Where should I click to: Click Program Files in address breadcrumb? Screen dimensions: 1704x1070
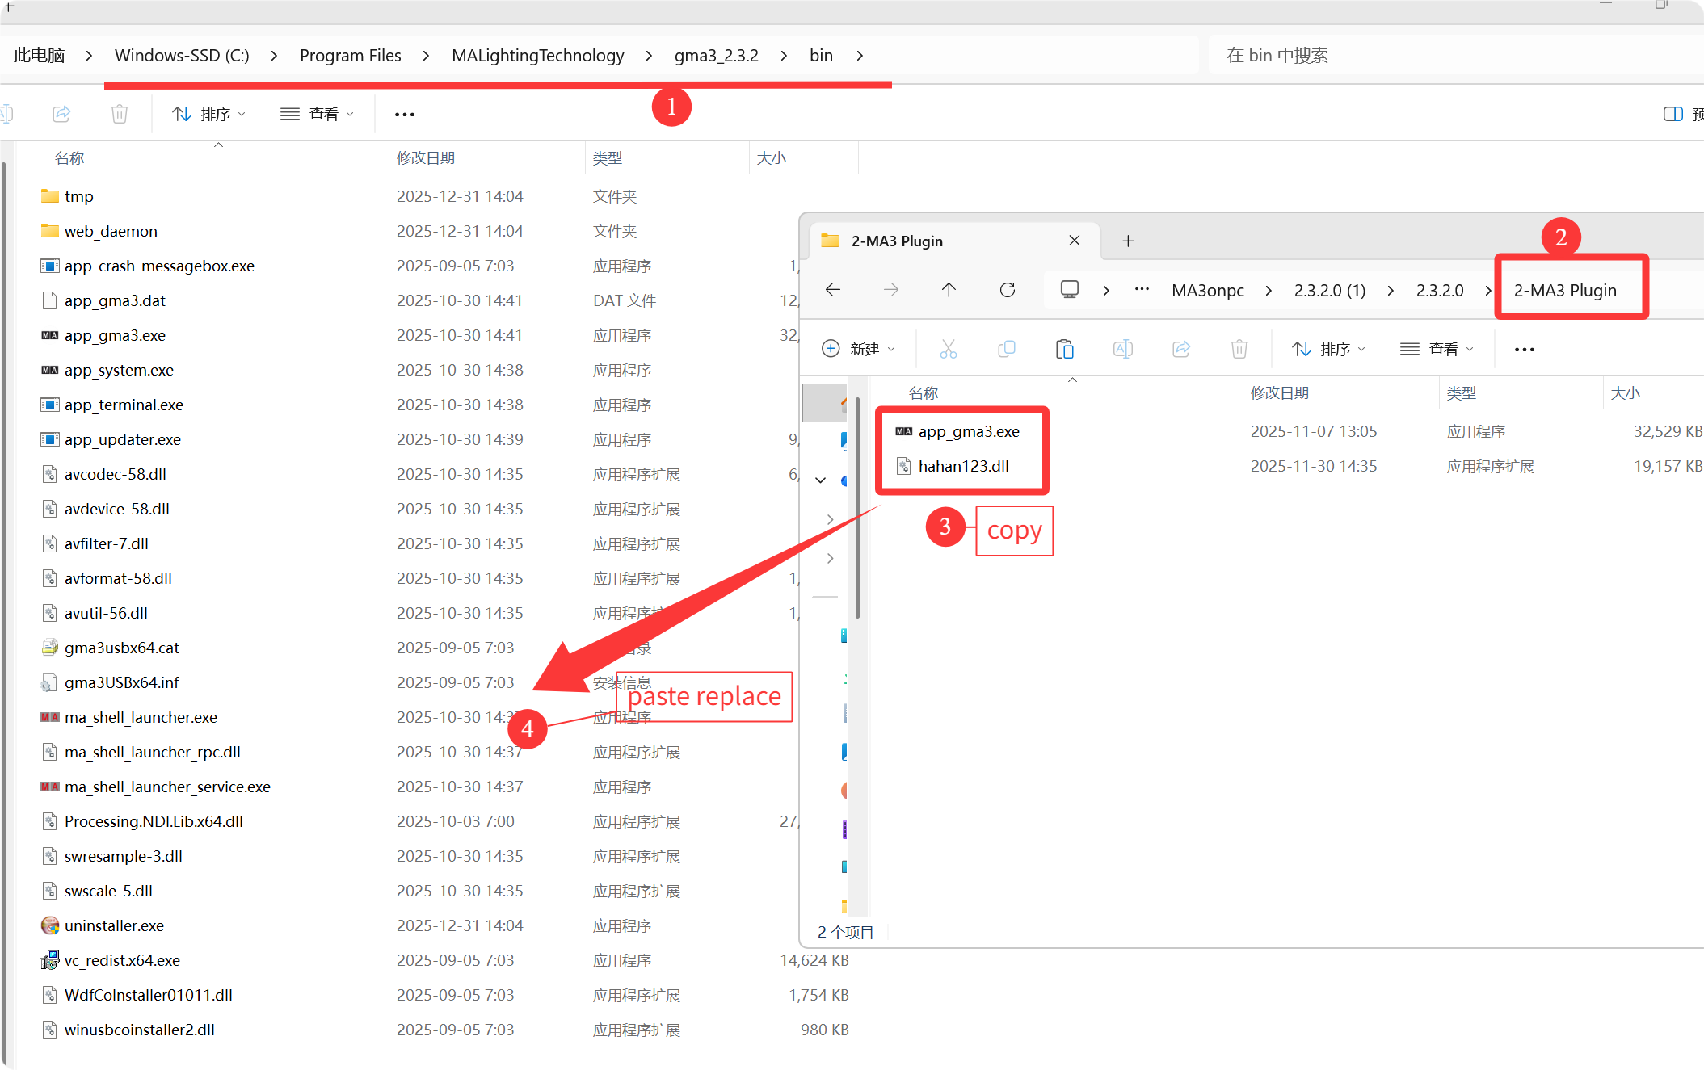[x=350, y=56]
